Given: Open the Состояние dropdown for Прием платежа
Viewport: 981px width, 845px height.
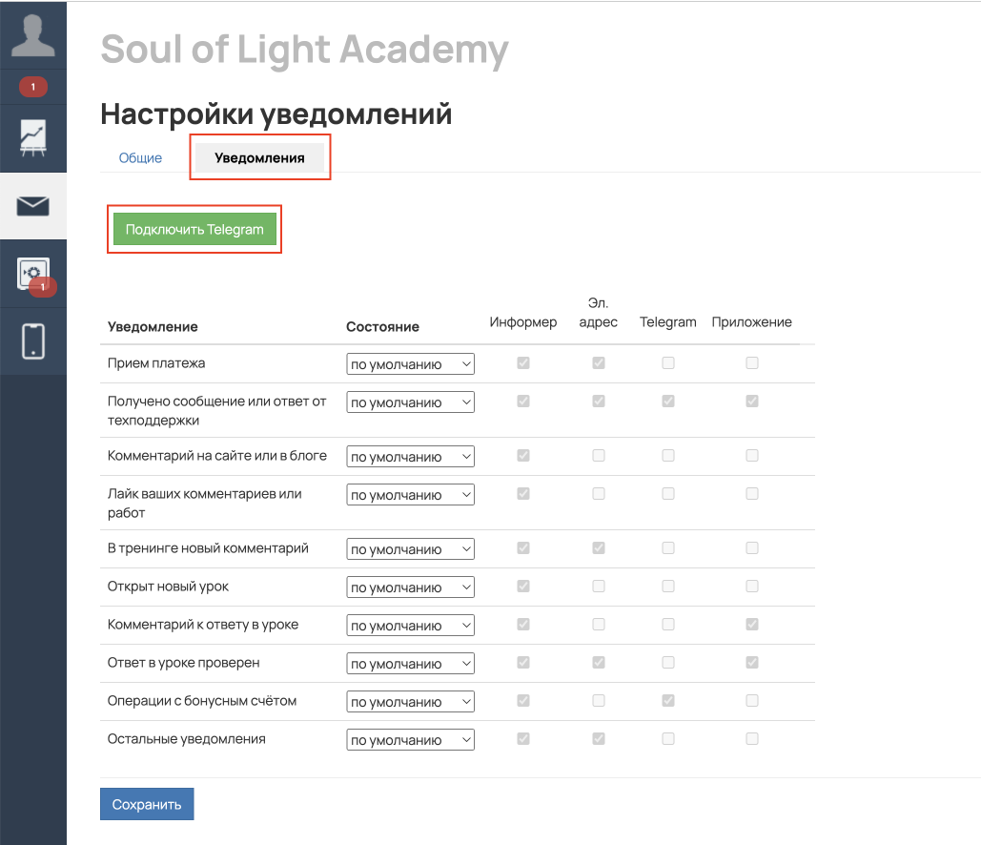Looking at the screenshot, I should [410, 364].
